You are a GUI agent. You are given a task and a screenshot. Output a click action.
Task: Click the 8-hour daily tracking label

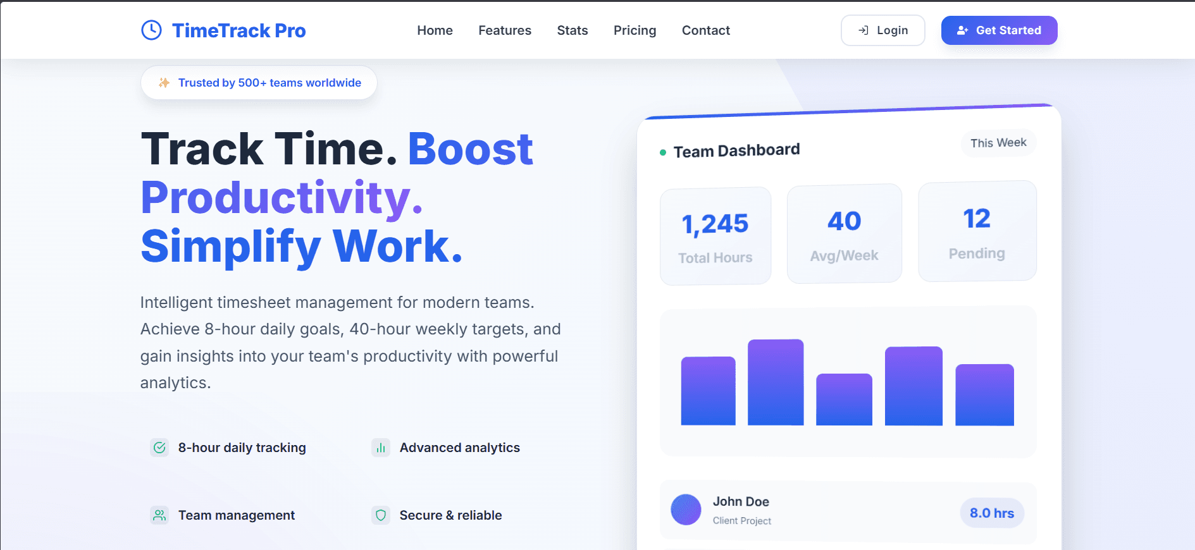click(242, 448)
